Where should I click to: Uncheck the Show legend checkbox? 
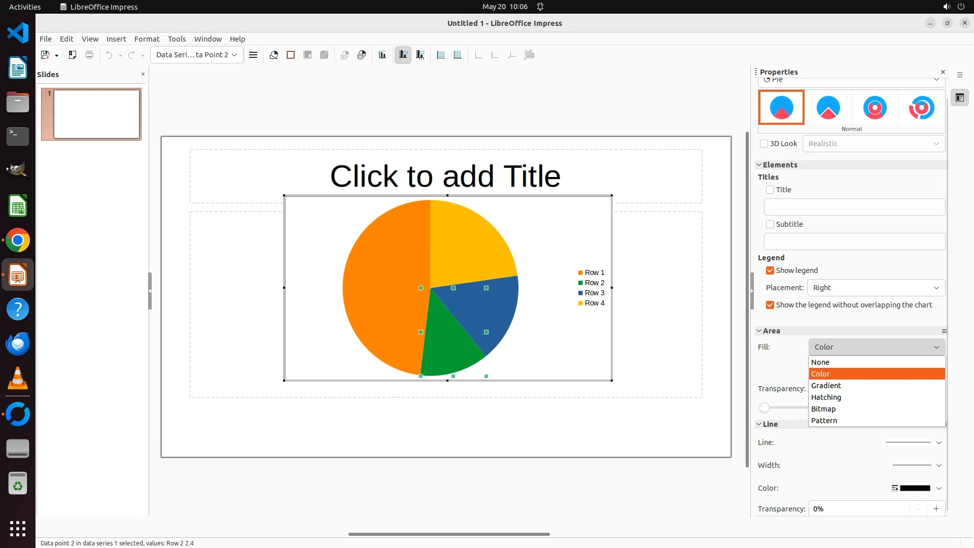tap(770, 270)
